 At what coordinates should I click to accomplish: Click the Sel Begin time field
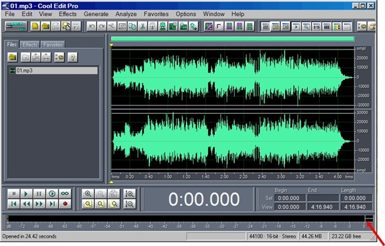(290, 198)
